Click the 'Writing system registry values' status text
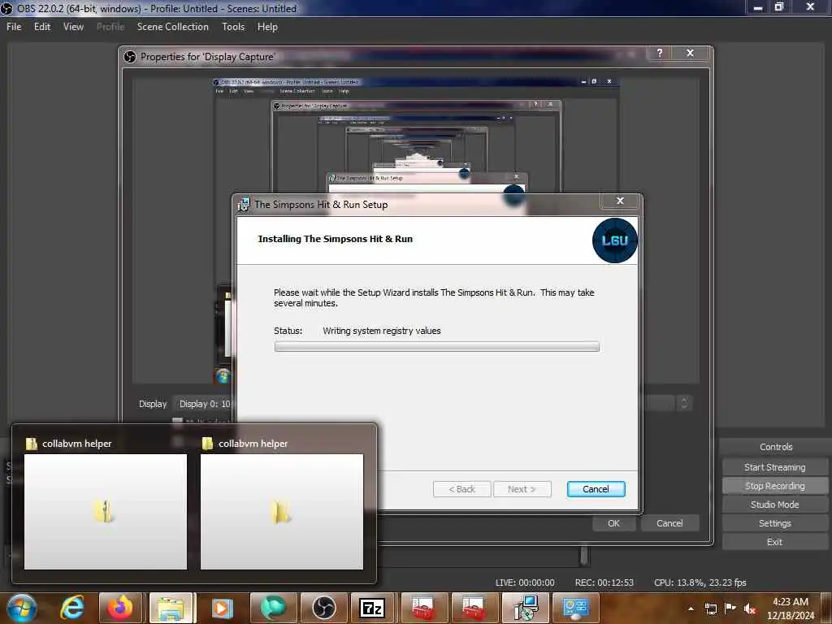The image size is (832, 624). click(x=382, y=331)
